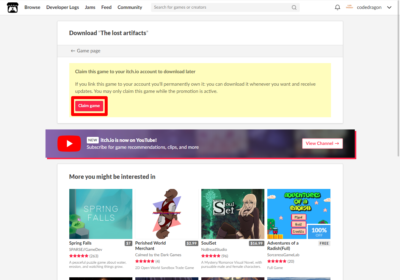Click the SoulSet star rating
The height and width of the screenshot is (280, 400).
point(211,256)
